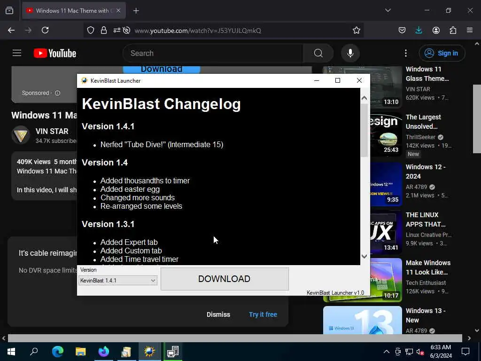Click the browser page vertical scrollbar thumb
This screenshot has height=361, width=481.
[477, 119]
